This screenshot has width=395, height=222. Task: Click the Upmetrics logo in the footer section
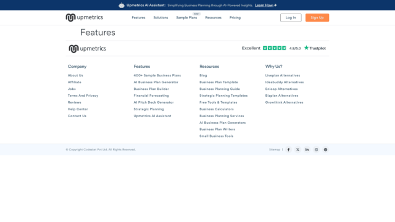(88, 49)
